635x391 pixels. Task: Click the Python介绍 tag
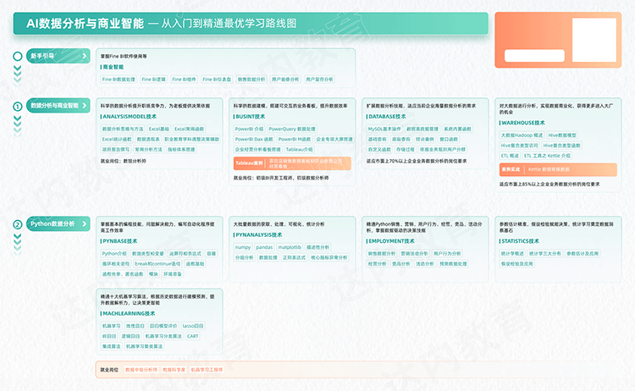pos(114,254)
